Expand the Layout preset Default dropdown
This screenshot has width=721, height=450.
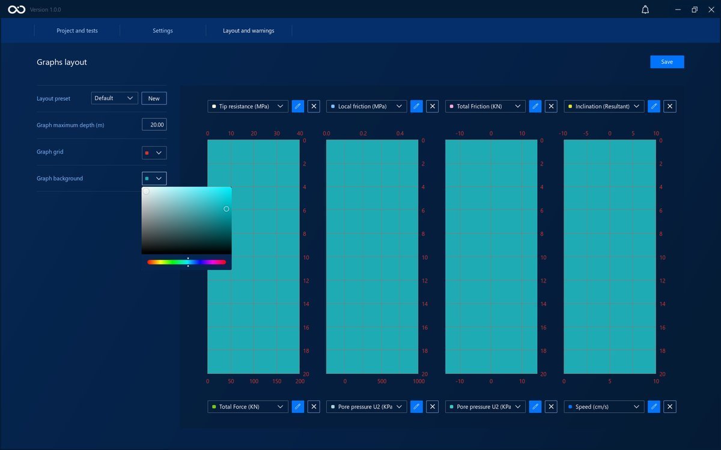point(114,98)
